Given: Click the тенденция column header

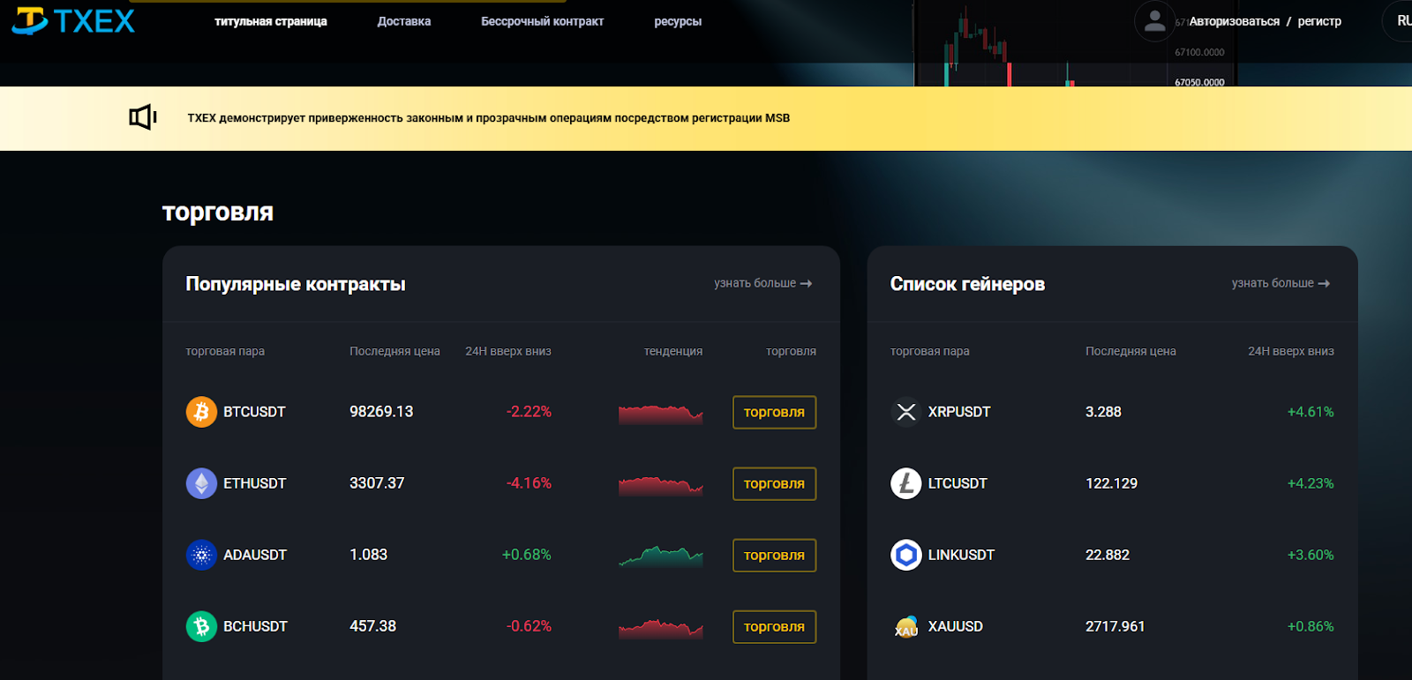Looking at the screenshot, I should (673, 351).
